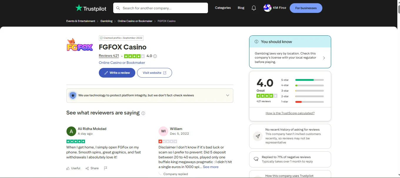Click the search for another company field

point(161,8)
